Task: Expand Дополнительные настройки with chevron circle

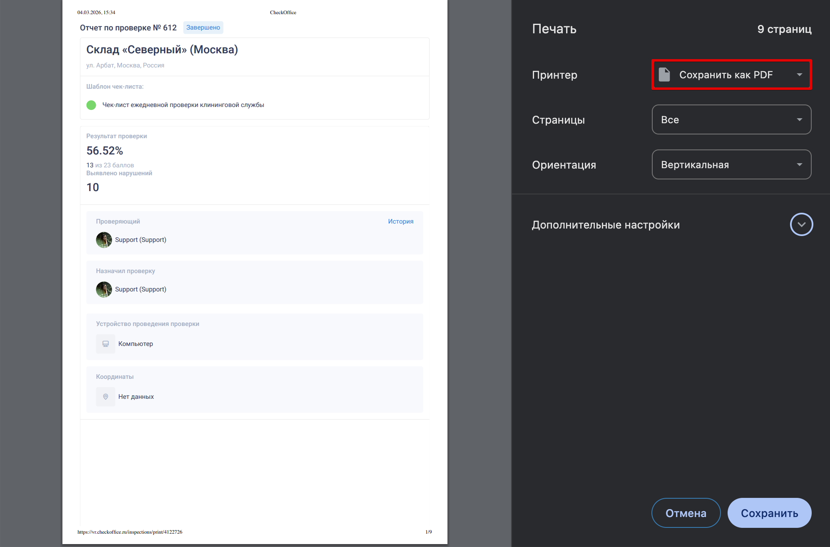Action: point(801,224)
